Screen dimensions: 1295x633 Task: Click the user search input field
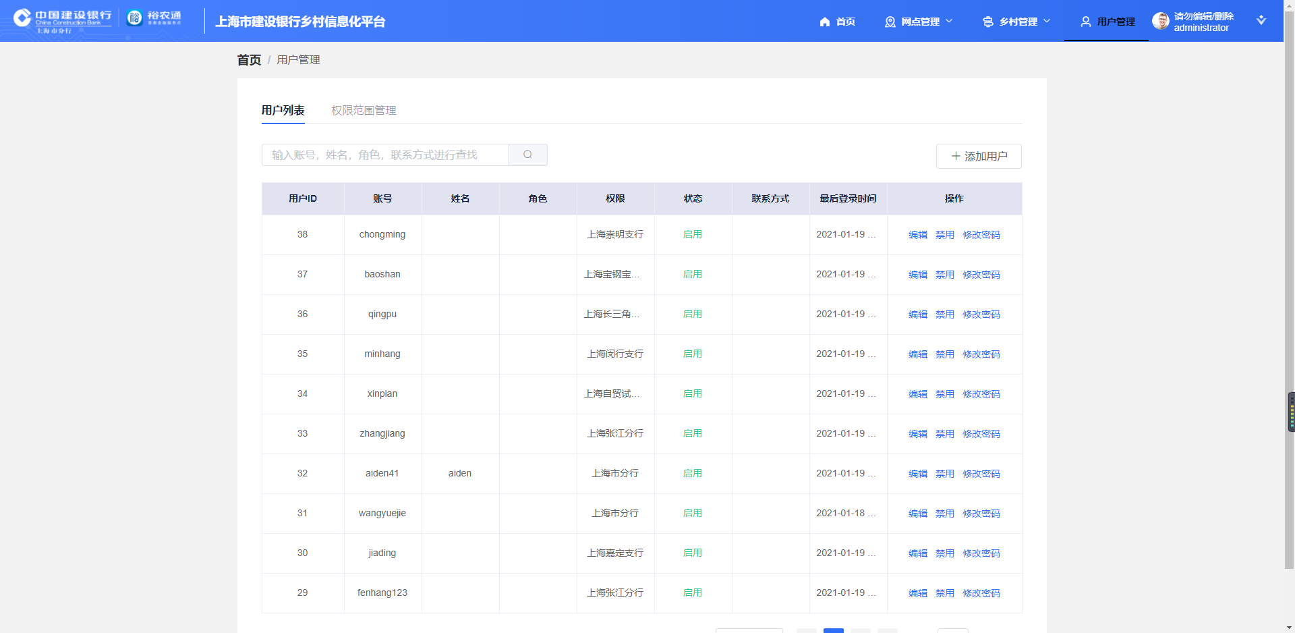point(385,155)
